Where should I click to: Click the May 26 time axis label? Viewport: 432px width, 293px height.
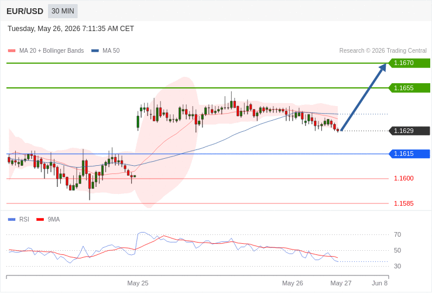(293, 284)
